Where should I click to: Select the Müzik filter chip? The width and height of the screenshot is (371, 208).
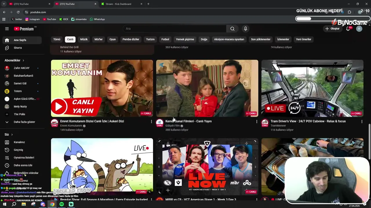click(x=84, y=39)
